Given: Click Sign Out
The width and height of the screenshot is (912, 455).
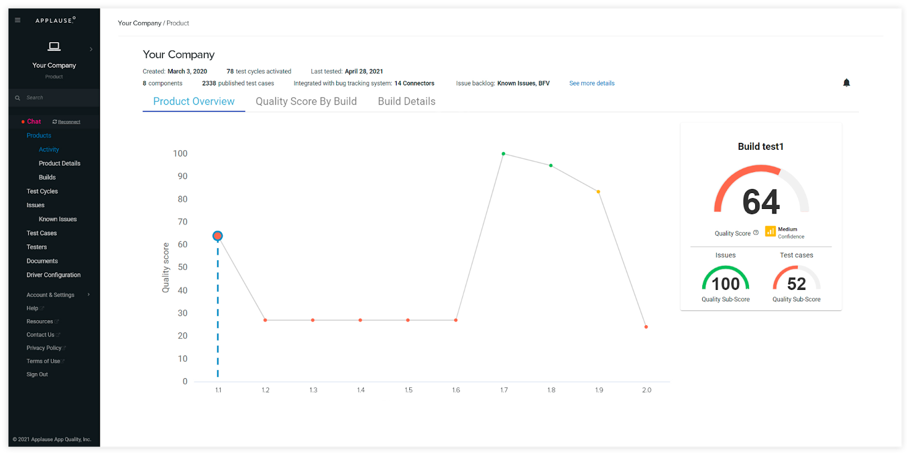Looking at the screenshot, I should click(x=37, y=374).
